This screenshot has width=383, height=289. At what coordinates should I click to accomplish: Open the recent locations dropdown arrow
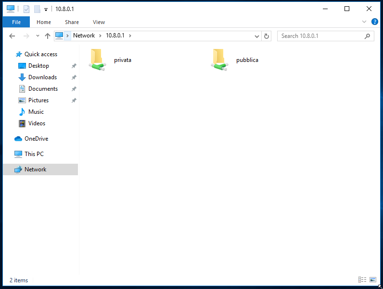38,36
